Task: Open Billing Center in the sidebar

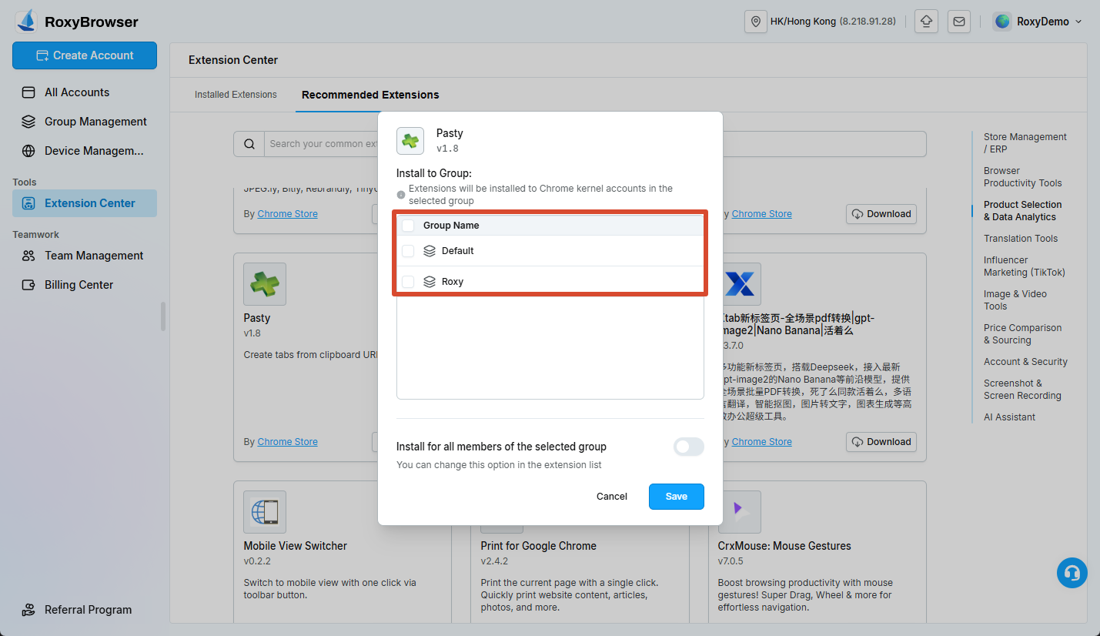Action: (85, 285)
